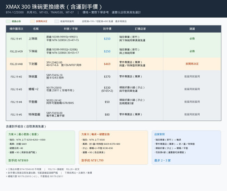Click the text '最多 2 ~ 3 家'

[x=163, y=161]
